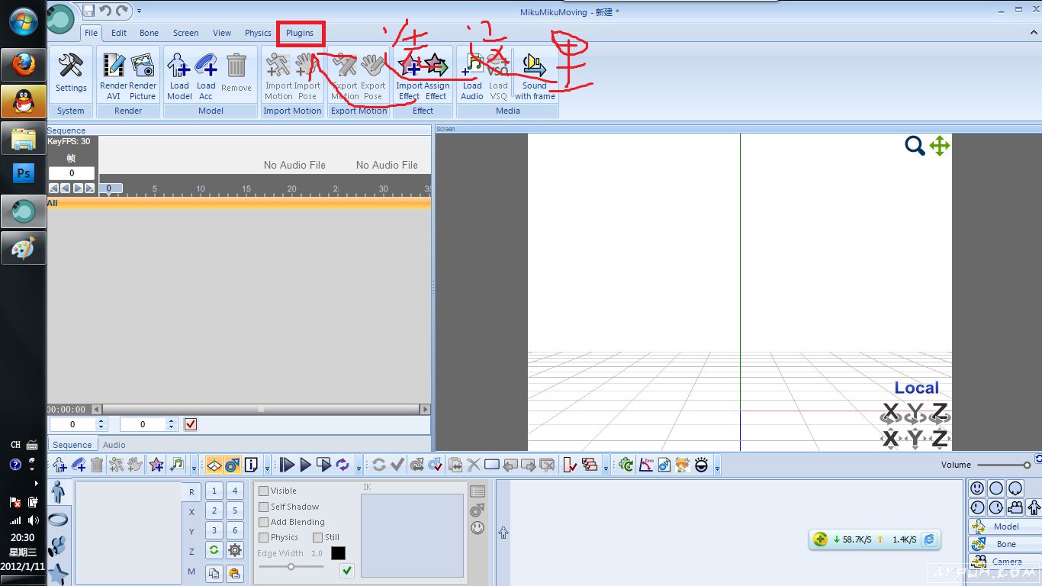Enable the Visible checkbox

point(264,491)
